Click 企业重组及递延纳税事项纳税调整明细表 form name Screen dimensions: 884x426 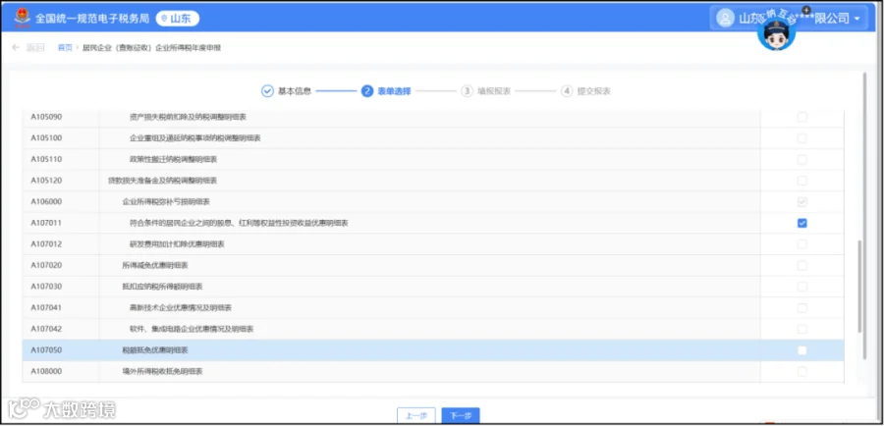tap(195, 138)
